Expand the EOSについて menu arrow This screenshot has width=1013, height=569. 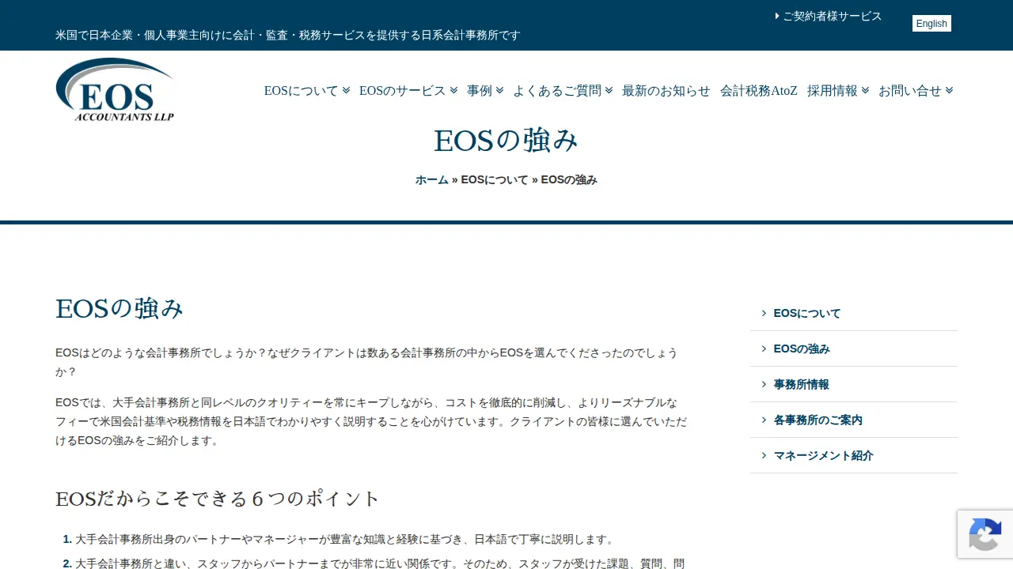coord(346,90)
